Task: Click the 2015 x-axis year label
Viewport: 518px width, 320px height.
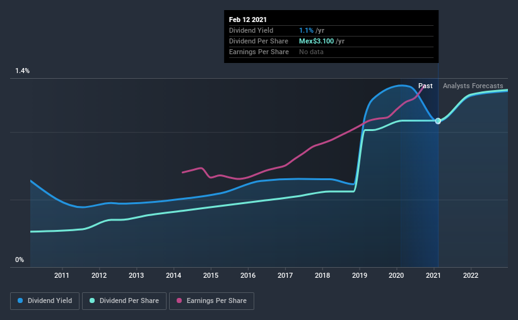Action: 211,275
